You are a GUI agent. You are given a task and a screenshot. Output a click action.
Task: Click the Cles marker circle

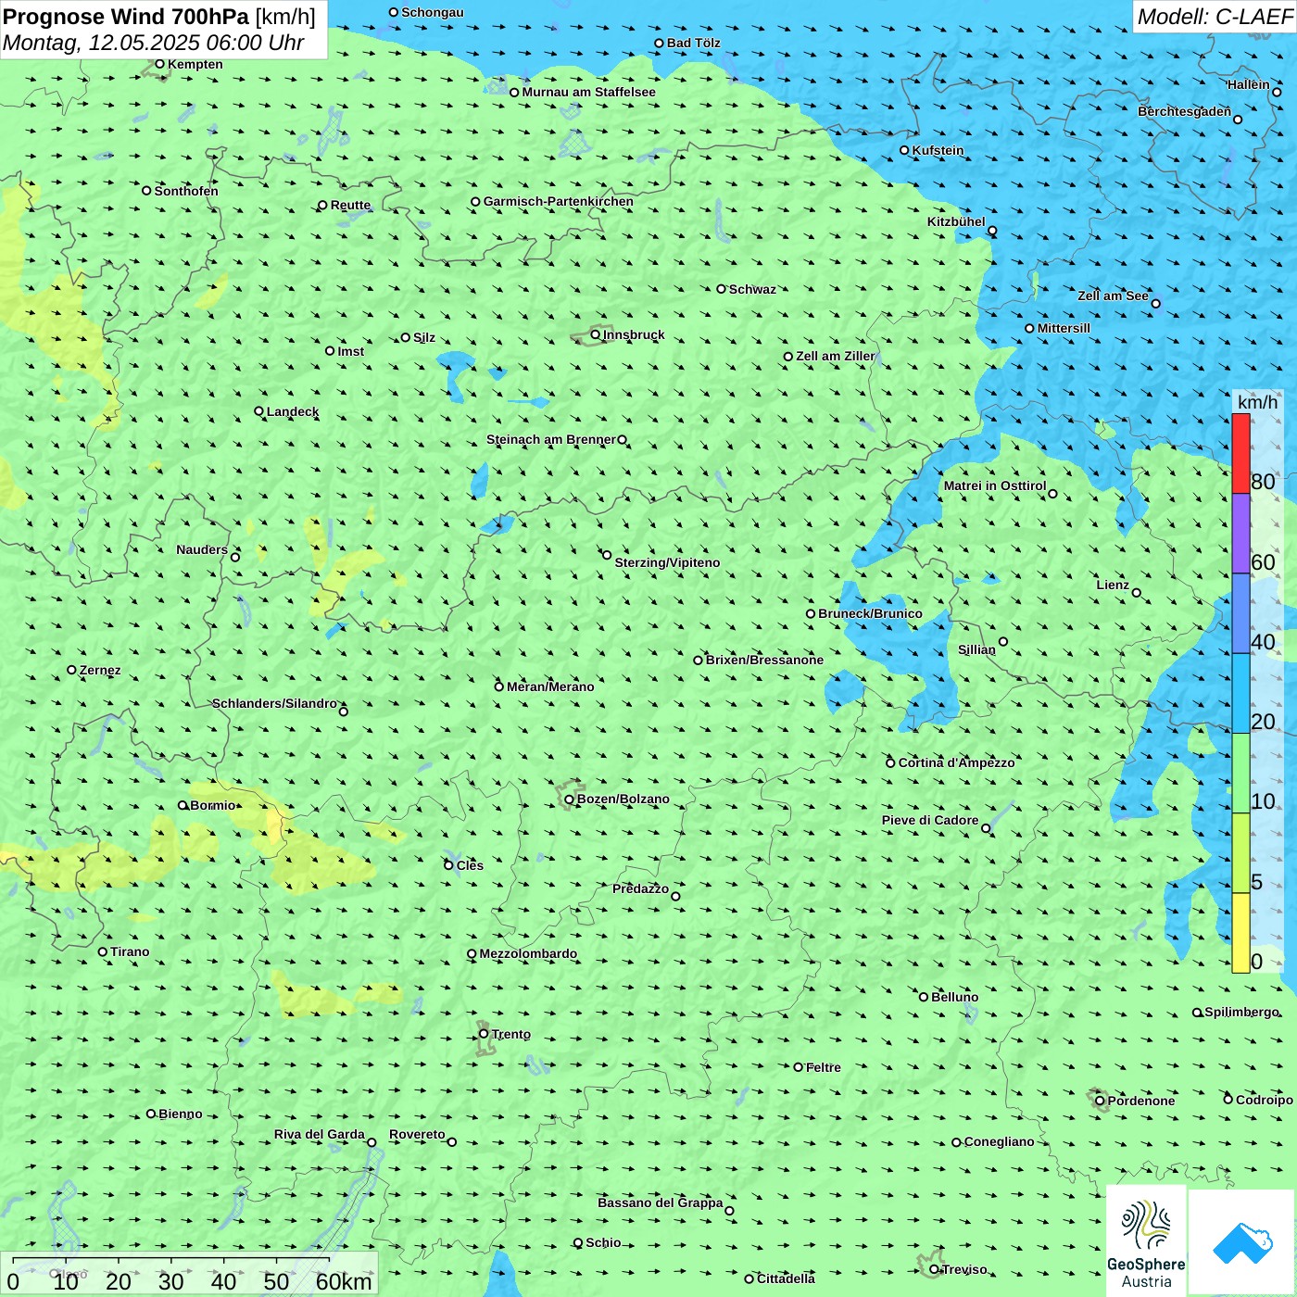tap(448, 865)
